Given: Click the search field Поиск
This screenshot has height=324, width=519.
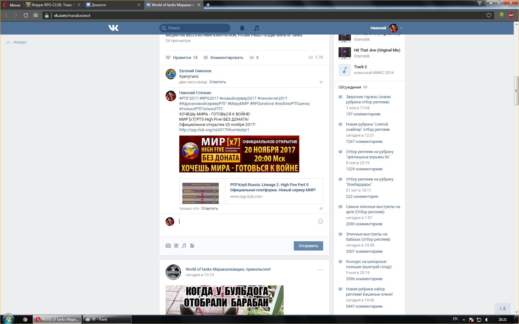Looking at the screenshot, I should 195,28.
